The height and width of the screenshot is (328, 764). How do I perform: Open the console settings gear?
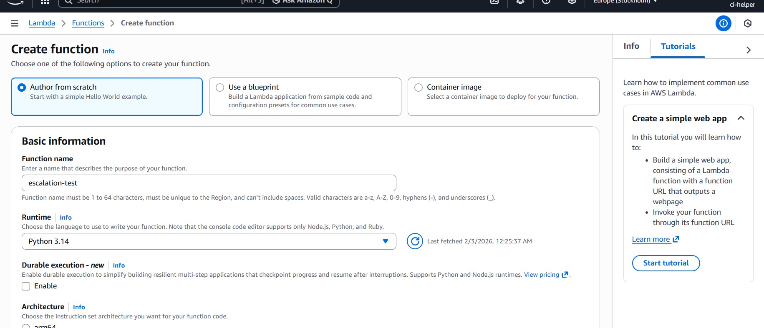(572, 2)
